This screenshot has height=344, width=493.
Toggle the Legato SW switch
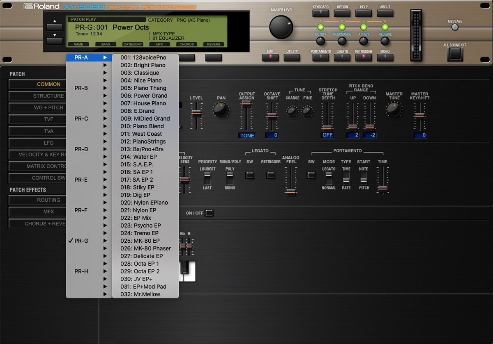pyautogui.click(x=250, y=175)
